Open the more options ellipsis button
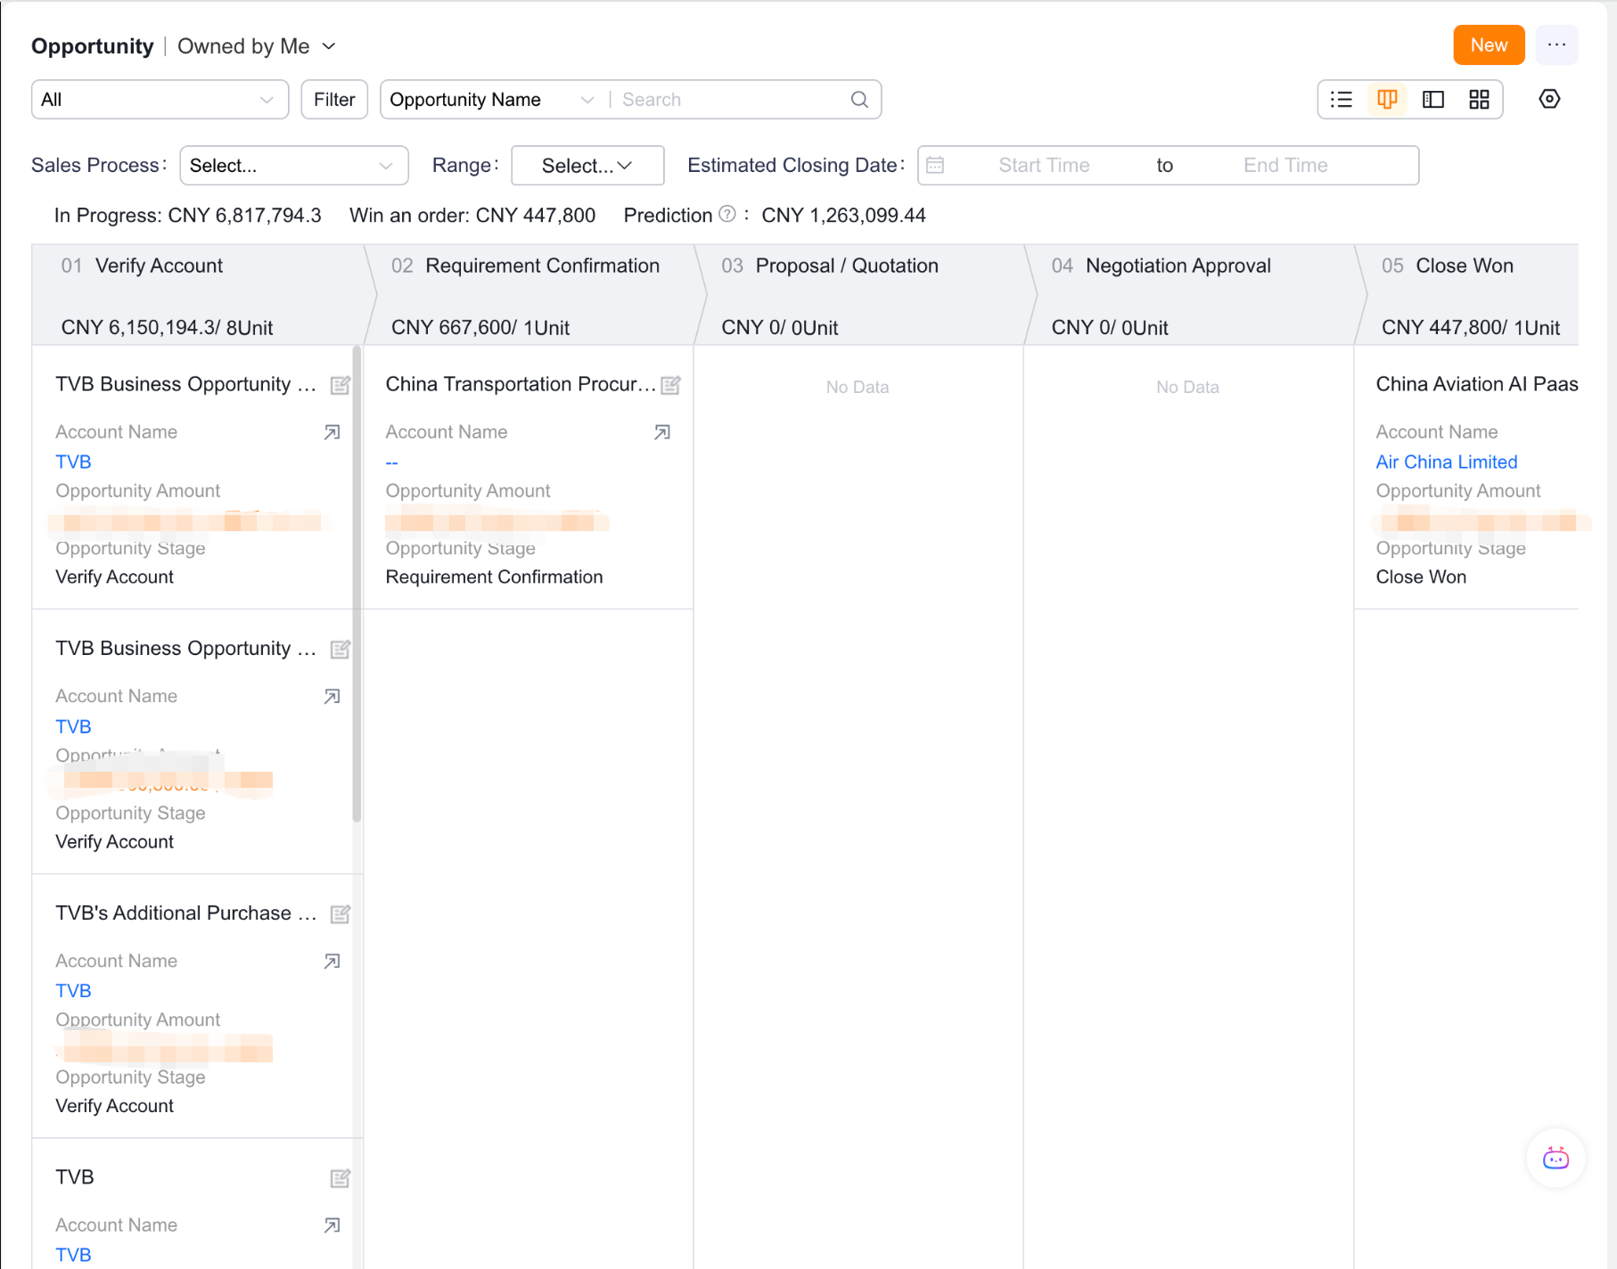Image resolution: width=1617 pixels, height=1269 pixels. 1556,45
